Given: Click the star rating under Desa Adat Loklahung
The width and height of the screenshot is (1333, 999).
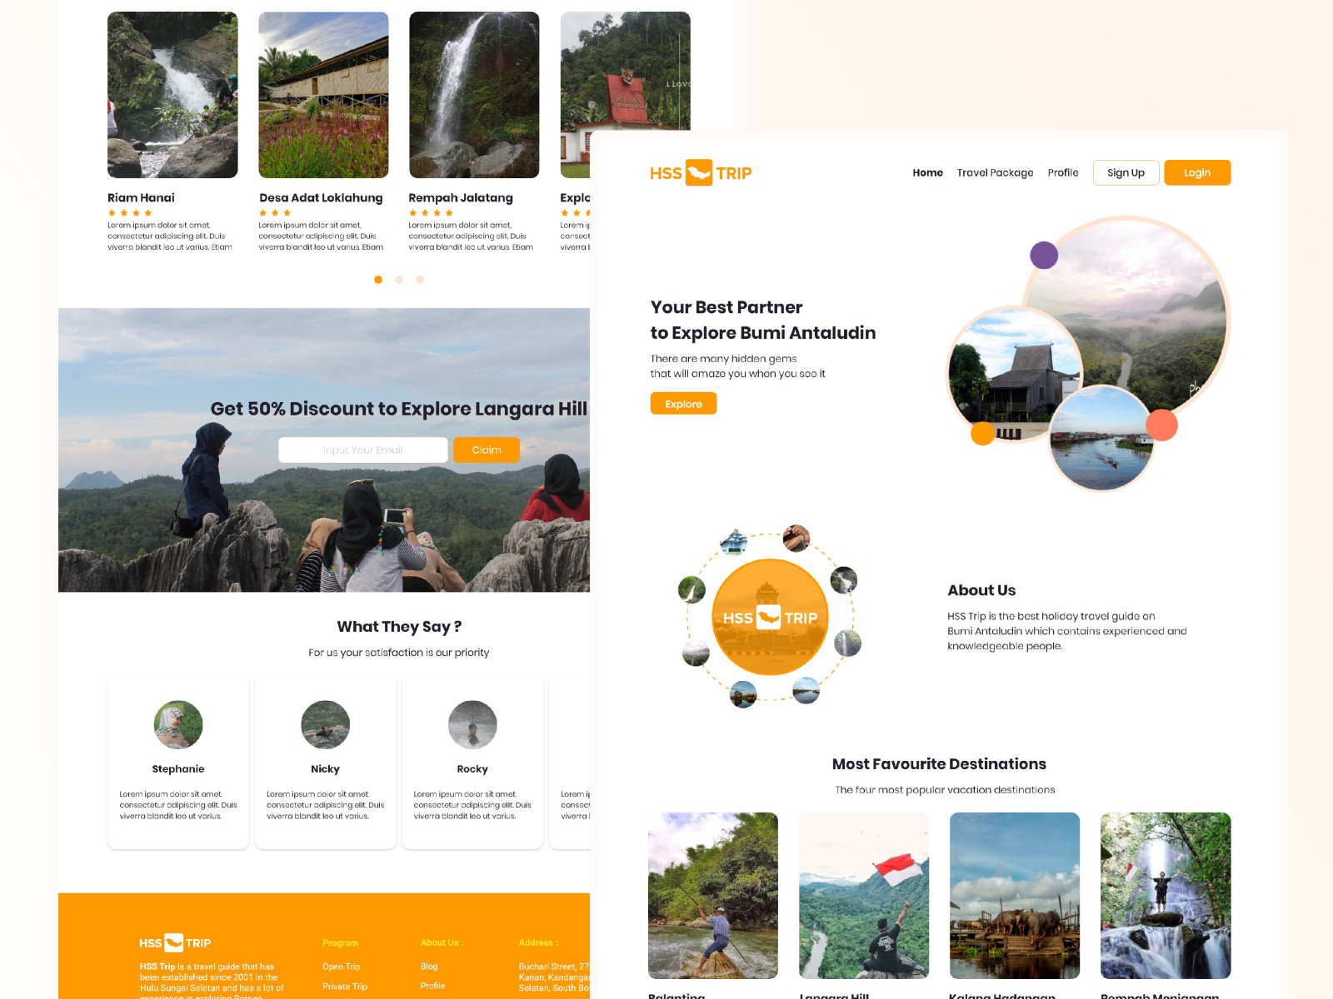Looking at the screenshot, I should point(273,212).
